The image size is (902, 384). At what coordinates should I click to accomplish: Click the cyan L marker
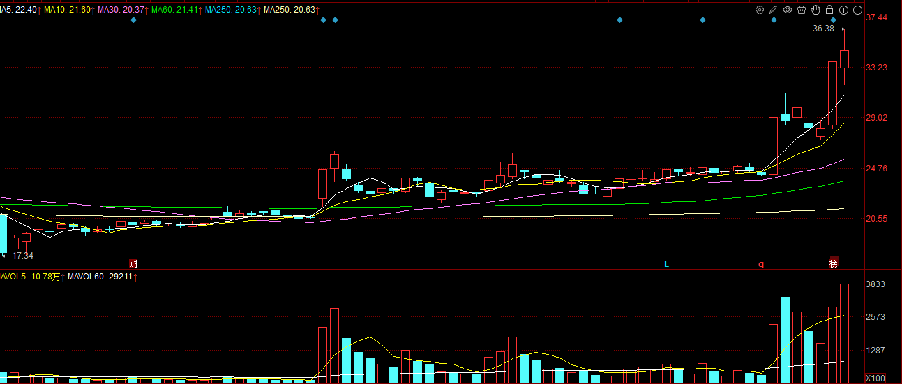(x=666, y=264)
